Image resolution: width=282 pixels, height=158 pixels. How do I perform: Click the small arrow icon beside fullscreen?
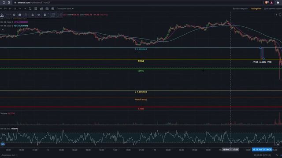tap(276, 14)
